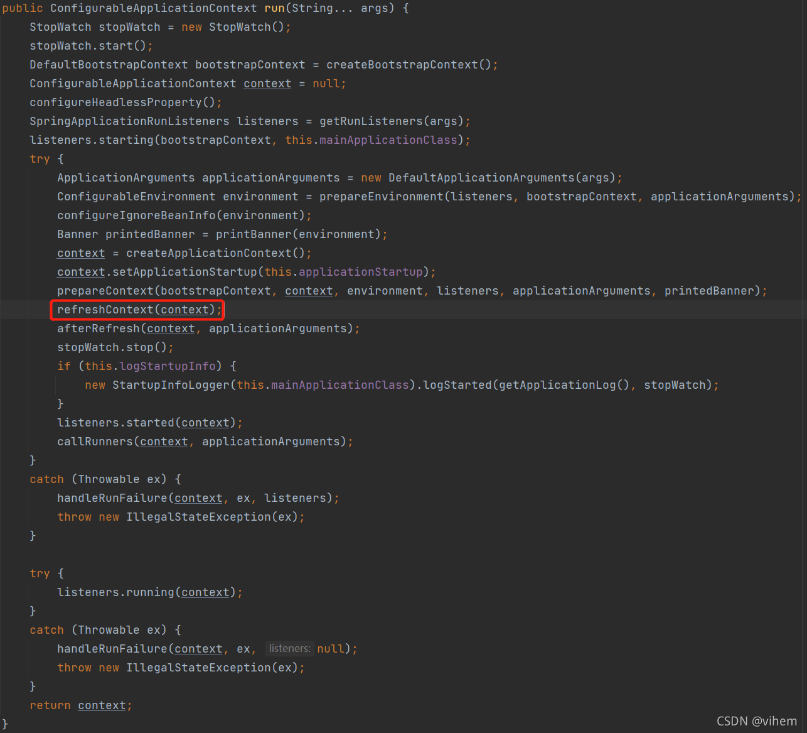Click mainApplicationClass in the listeners.starting line

(x=388, y=140)
